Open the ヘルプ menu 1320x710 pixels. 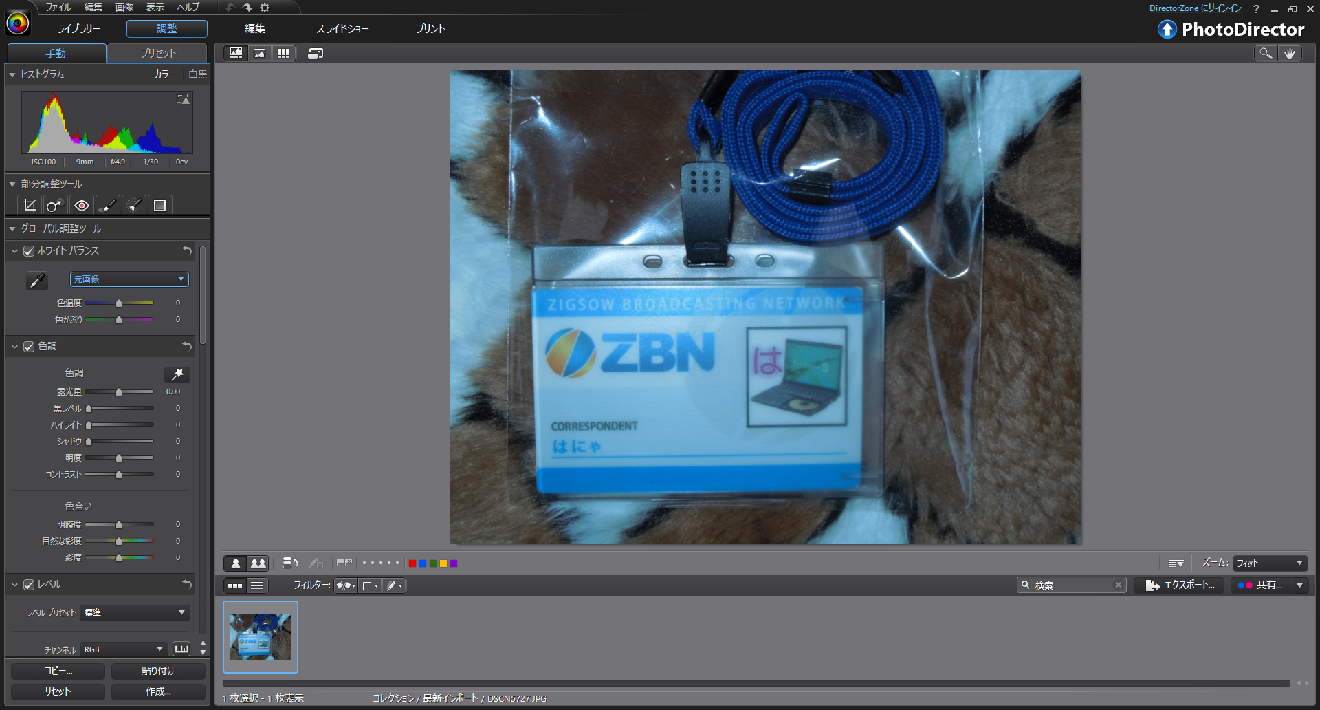click(x=188, y=7)
